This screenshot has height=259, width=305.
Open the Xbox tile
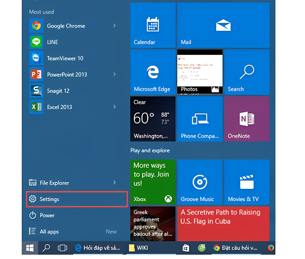(x=153, y=182)
